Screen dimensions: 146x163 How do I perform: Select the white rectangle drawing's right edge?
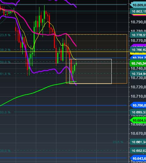(112, 71)
